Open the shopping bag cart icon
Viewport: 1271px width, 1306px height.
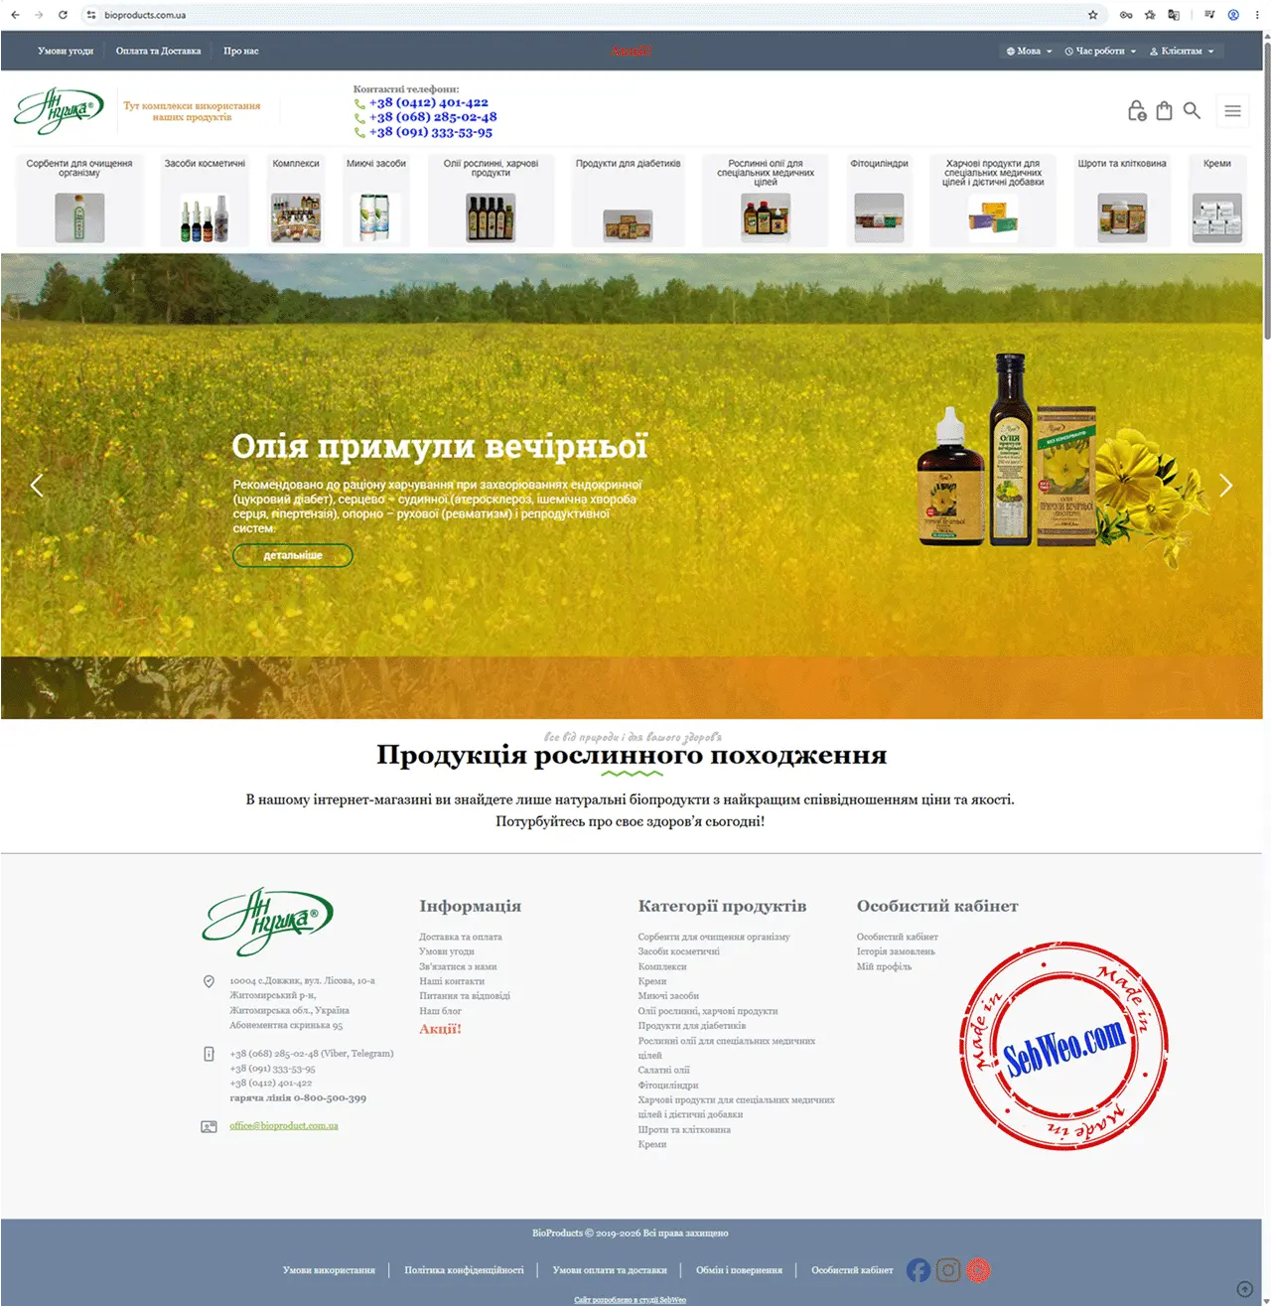[1164, 111]
